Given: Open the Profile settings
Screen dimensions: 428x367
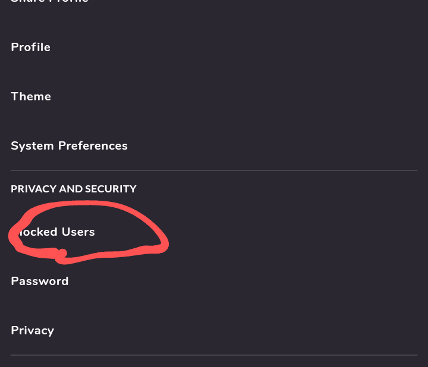Looking at the screenshot, I should (31, 48).
